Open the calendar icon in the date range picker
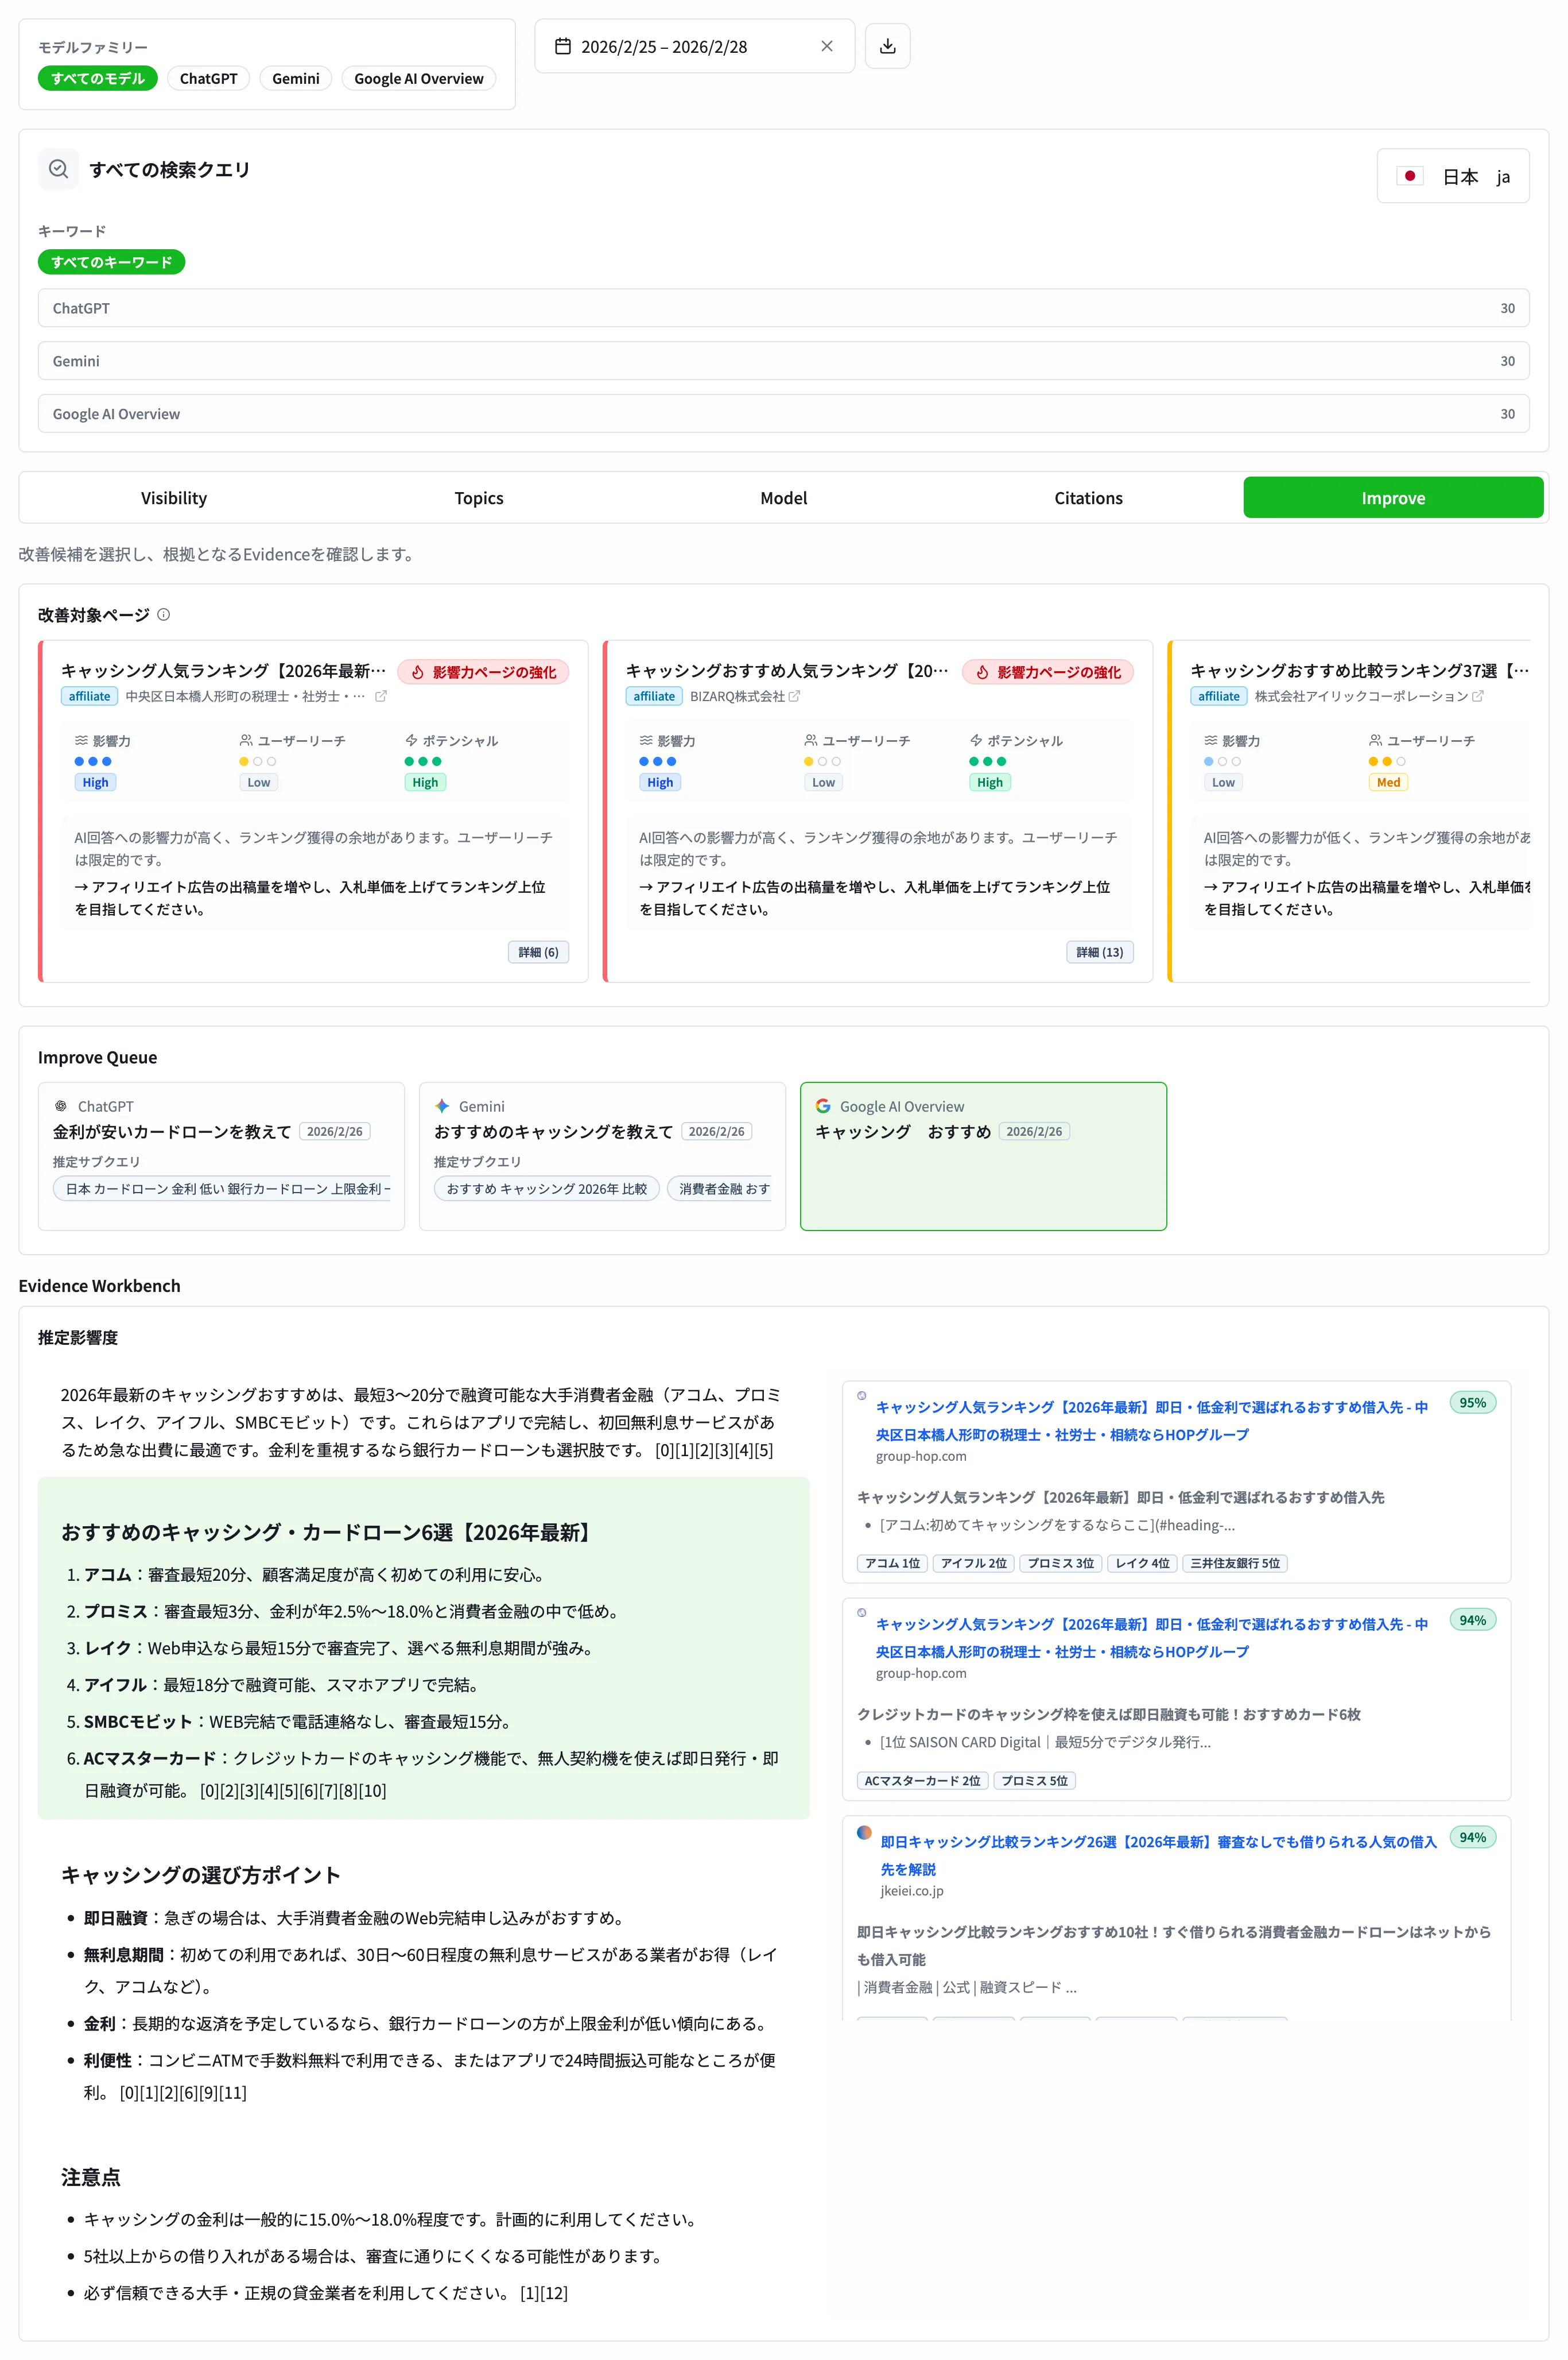Viewport: 1568px width, 2360px height. point(565,46)
